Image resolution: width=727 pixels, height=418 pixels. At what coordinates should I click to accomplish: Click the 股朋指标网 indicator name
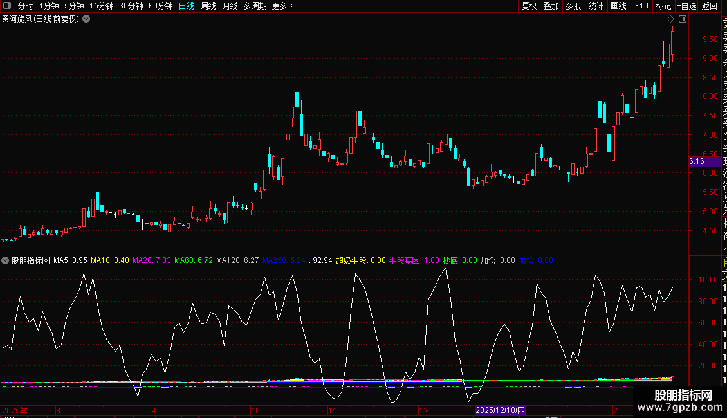click(31, 260)
